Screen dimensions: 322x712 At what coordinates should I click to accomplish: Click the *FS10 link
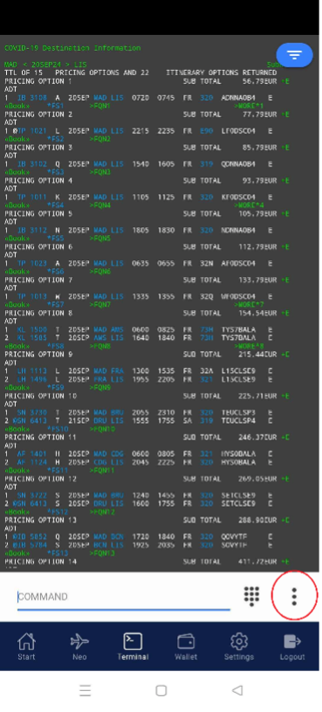click(58, 429)
